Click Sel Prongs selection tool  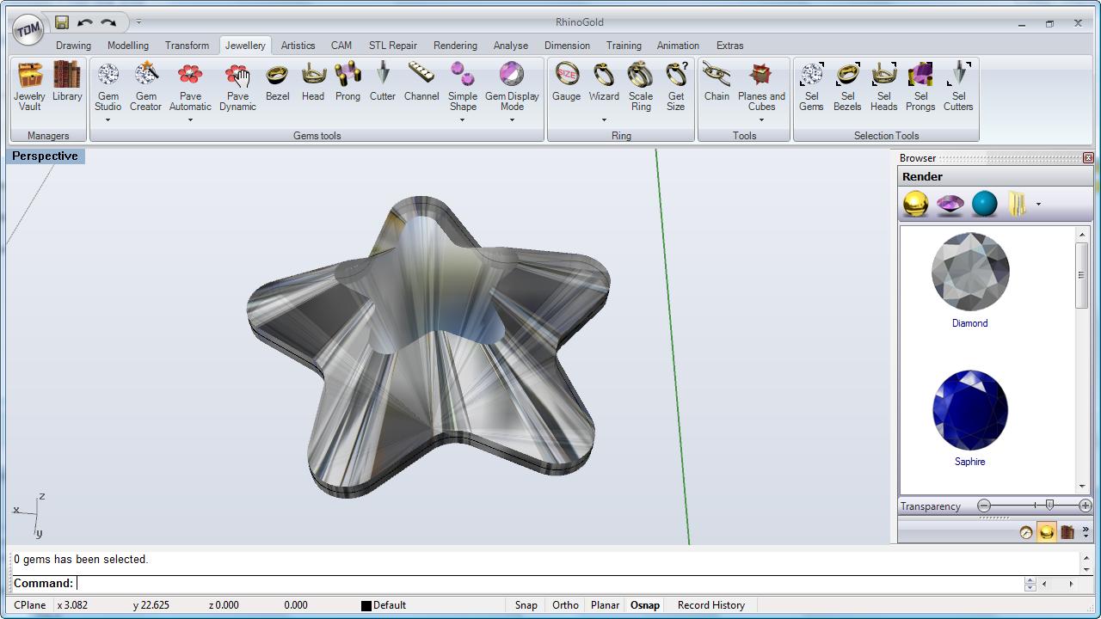pos(920,86)
